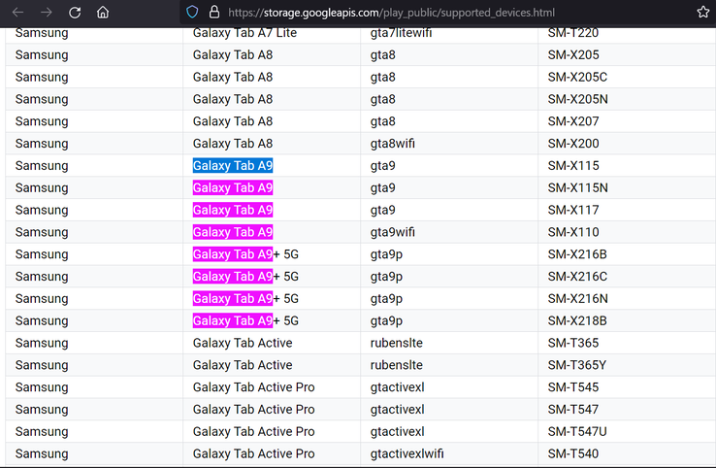Click gtactivexlwifi device code
716x468 pixels.
407,453
